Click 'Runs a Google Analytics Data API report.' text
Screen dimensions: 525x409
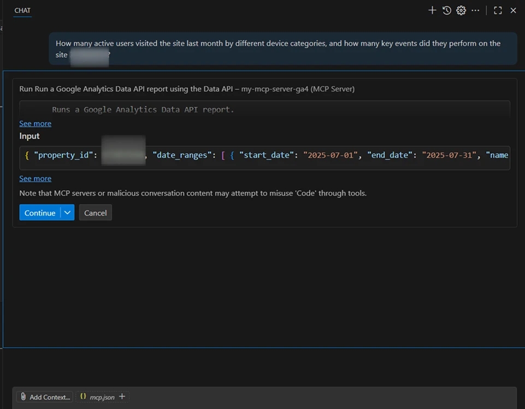point(143,110)
